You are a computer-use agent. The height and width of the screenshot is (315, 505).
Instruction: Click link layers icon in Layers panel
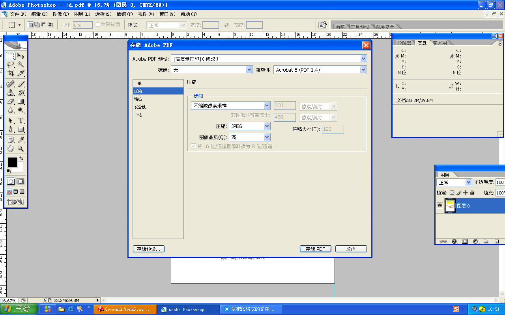click(443, 241)
